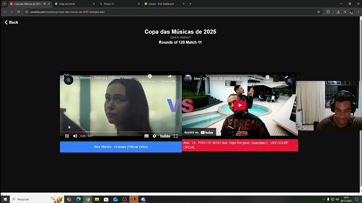Image resolution: width=362 pixels, height=203 pixels.
Task: View site information icon in address bar
Action: 27,12
